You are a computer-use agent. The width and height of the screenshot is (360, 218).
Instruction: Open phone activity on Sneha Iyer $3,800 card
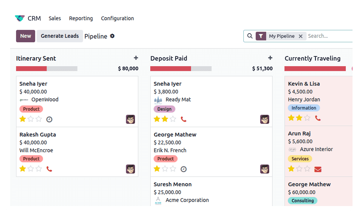pos(184,119)
